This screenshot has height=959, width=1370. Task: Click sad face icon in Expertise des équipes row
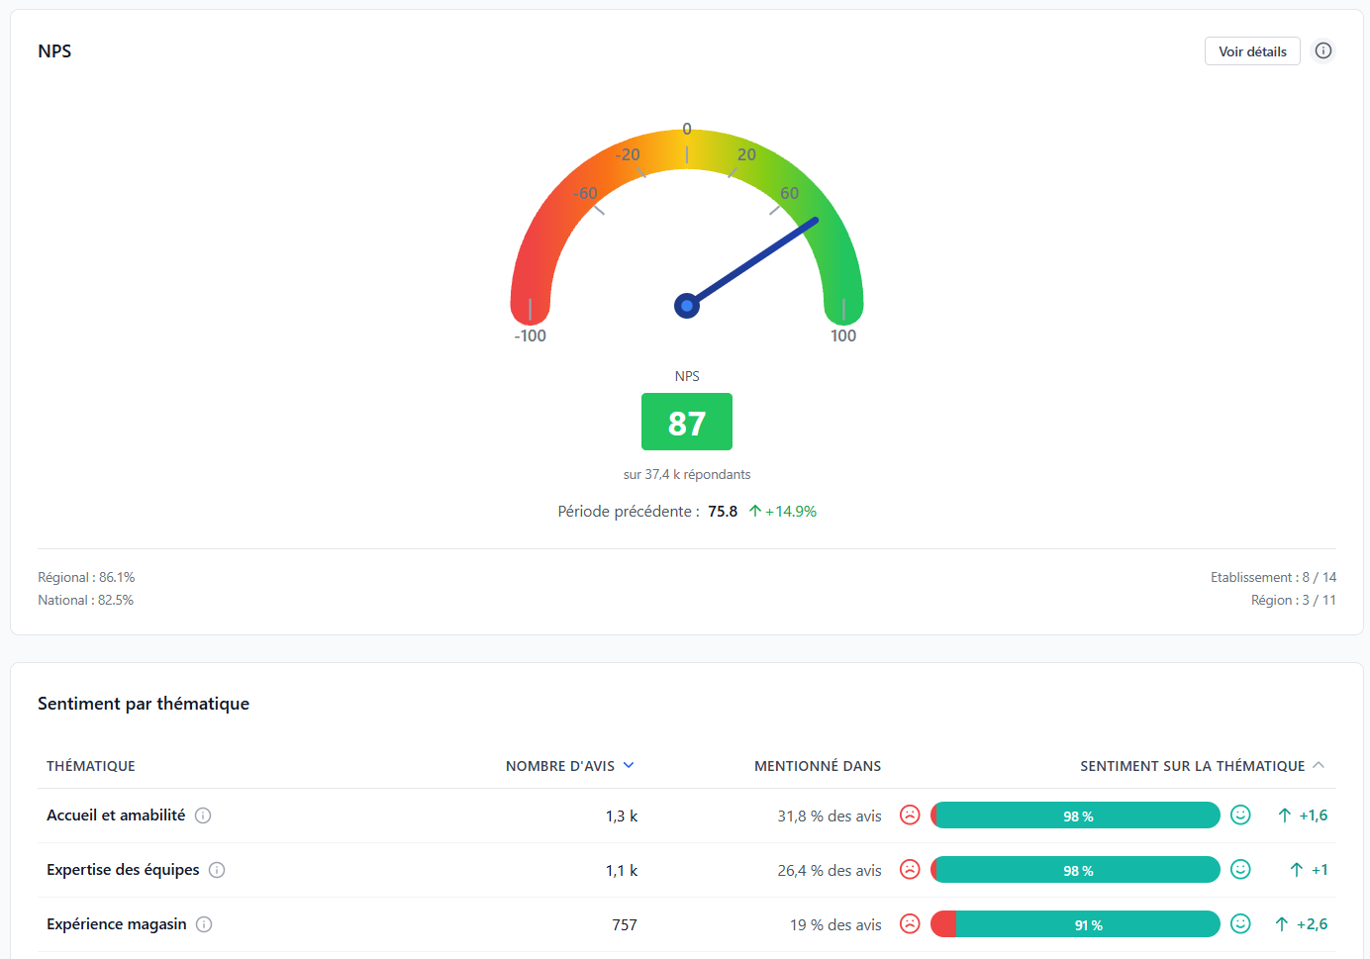(x=910, y=869)
